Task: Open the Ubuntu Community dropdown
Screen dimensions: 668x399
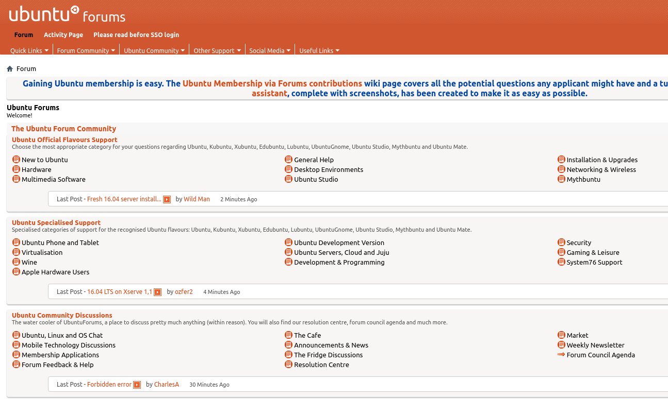Action: (x=154, y=50)
